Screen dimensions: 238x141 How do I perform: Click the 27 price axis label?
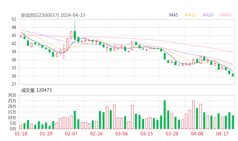coord(14,84)
